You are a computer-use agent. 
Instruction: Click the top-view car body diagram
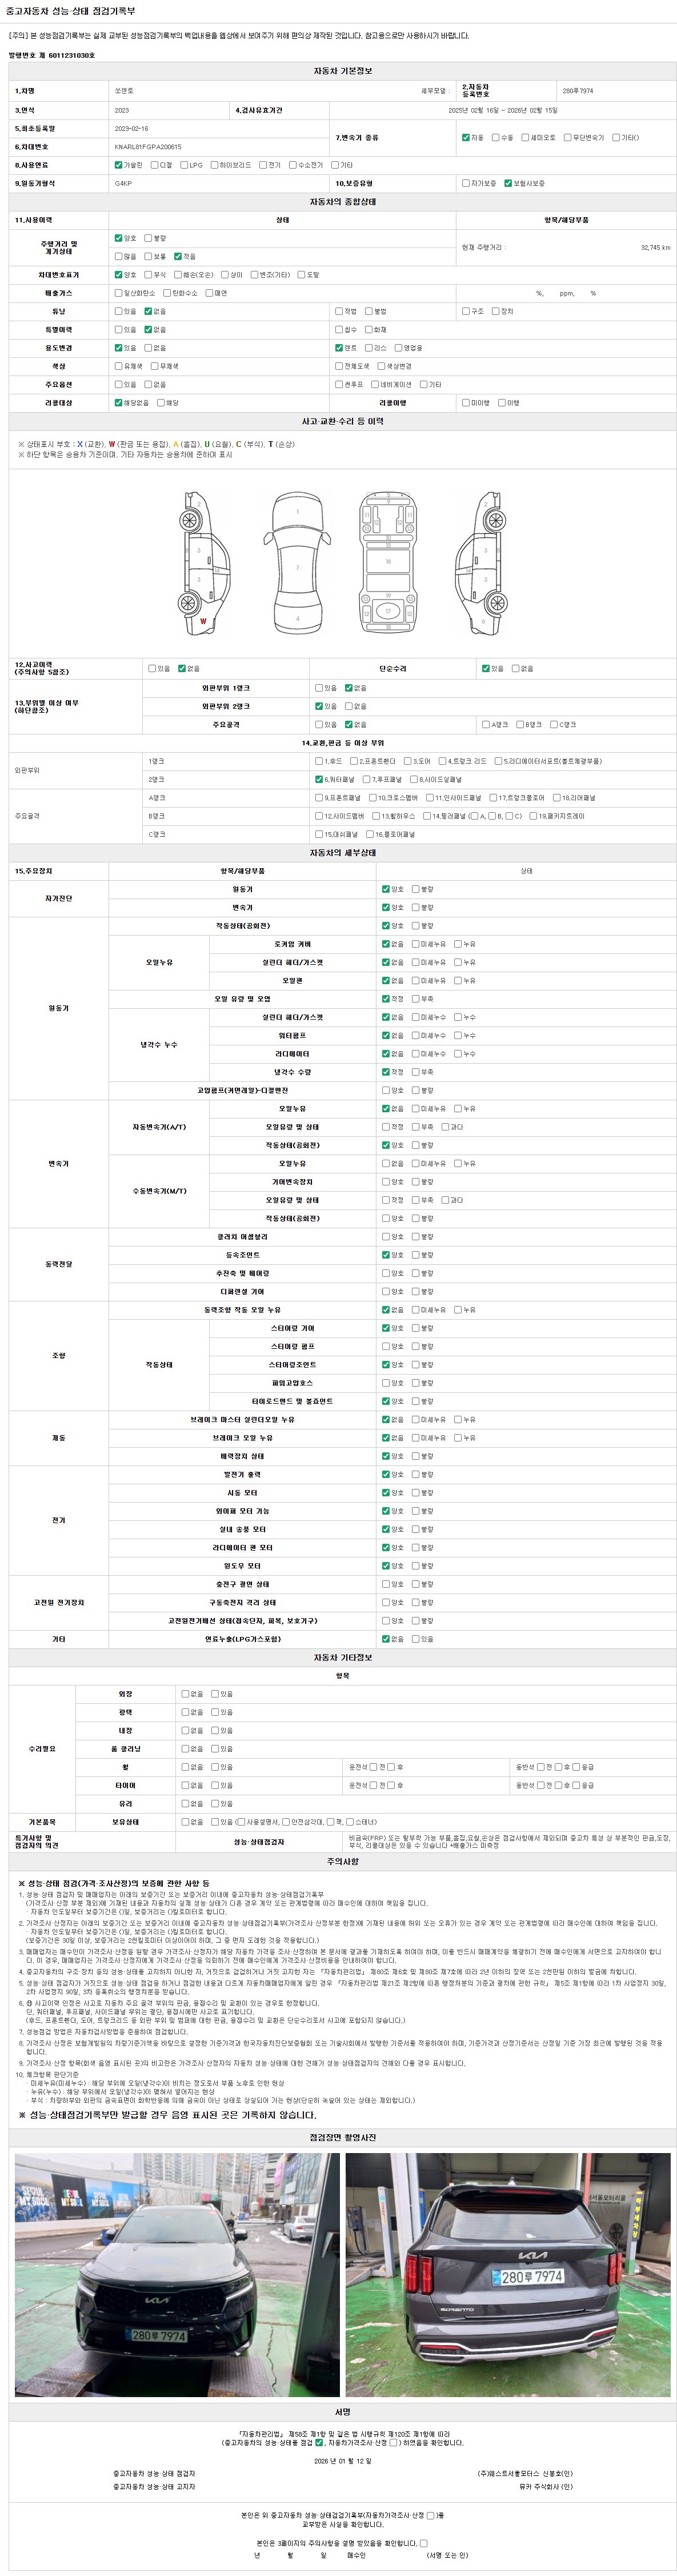pyautogui.click(x=297, y=563)
